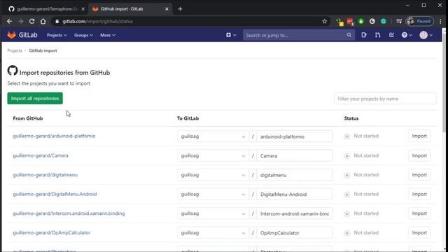Open the More menu
Image resolution: width=448 pixels, height=252 pixels.
click(x=107, y=35)
